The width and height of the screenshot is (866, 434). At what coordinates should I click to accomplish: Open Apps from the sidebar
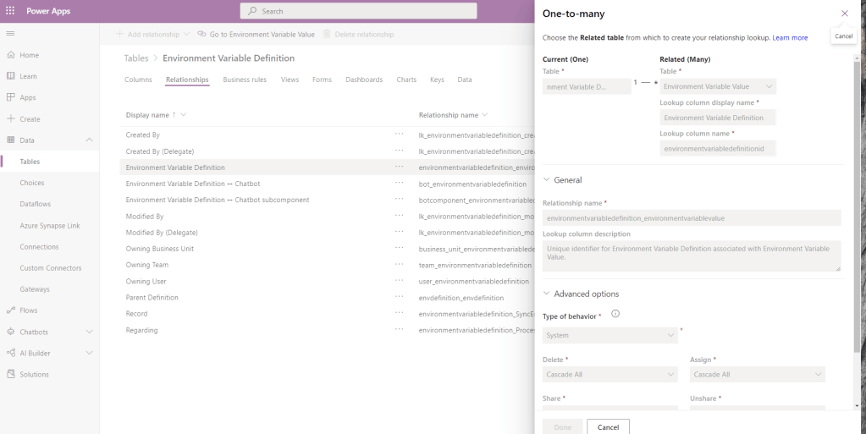click(28, 97)
